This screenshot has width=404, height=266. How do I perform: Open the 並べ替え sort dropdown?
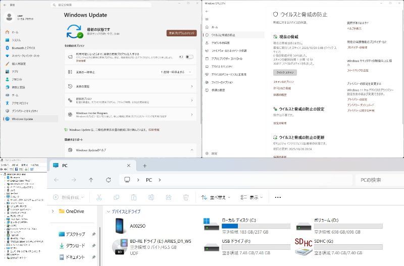pyautogui.click(x=216, y=197)
